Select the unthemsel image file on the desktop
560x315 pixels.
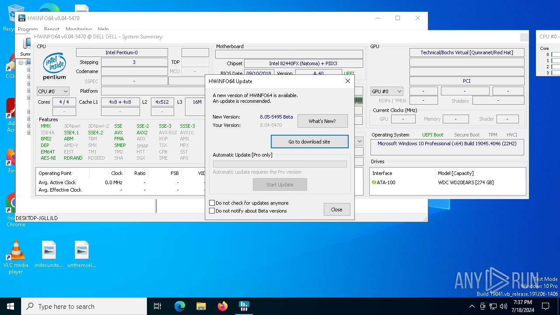81,254
